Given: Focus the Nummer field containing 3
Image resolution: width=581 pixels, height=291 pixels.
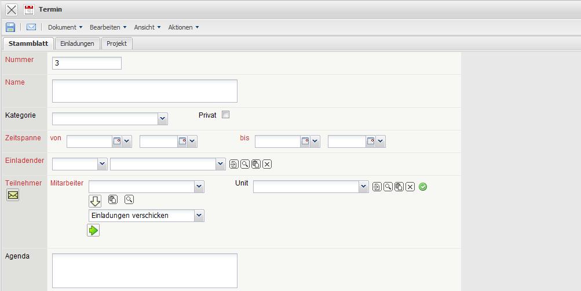Looking at the screenshot, I should pyautogui.click(x=87, y=63).
